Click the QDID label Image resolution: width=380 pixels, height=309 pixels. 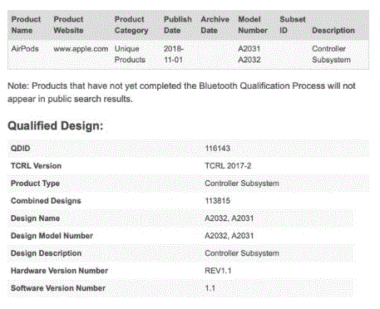[20, 149]
